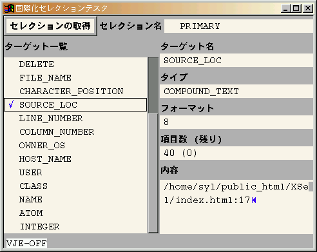
Task: Select USER in the target list
Action: 75,173
